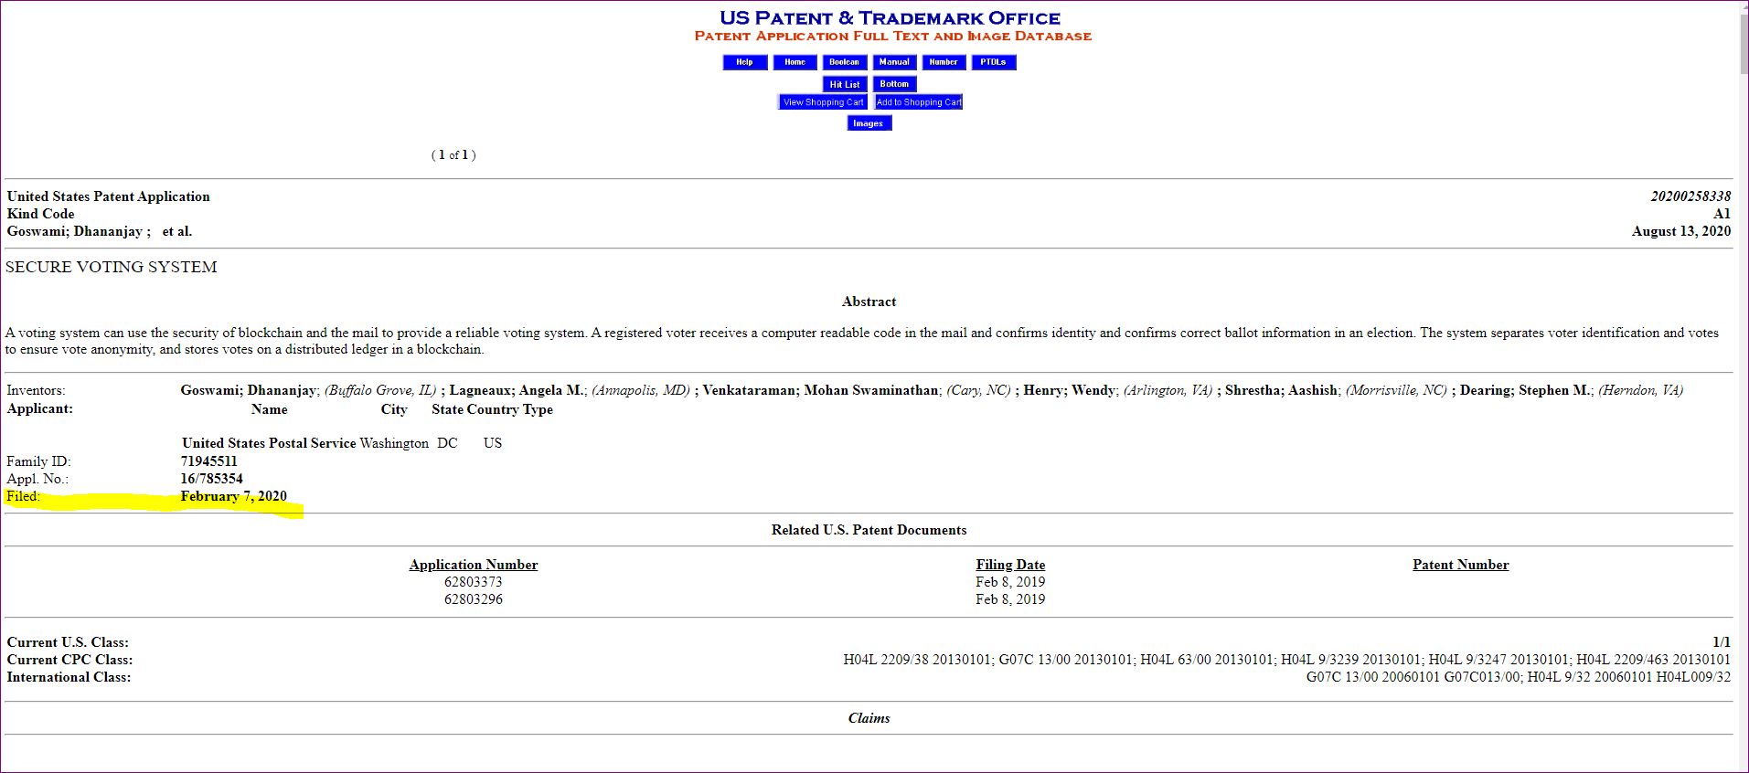
Task: Click filed date February 7, 2020
Action: [233, 496]
